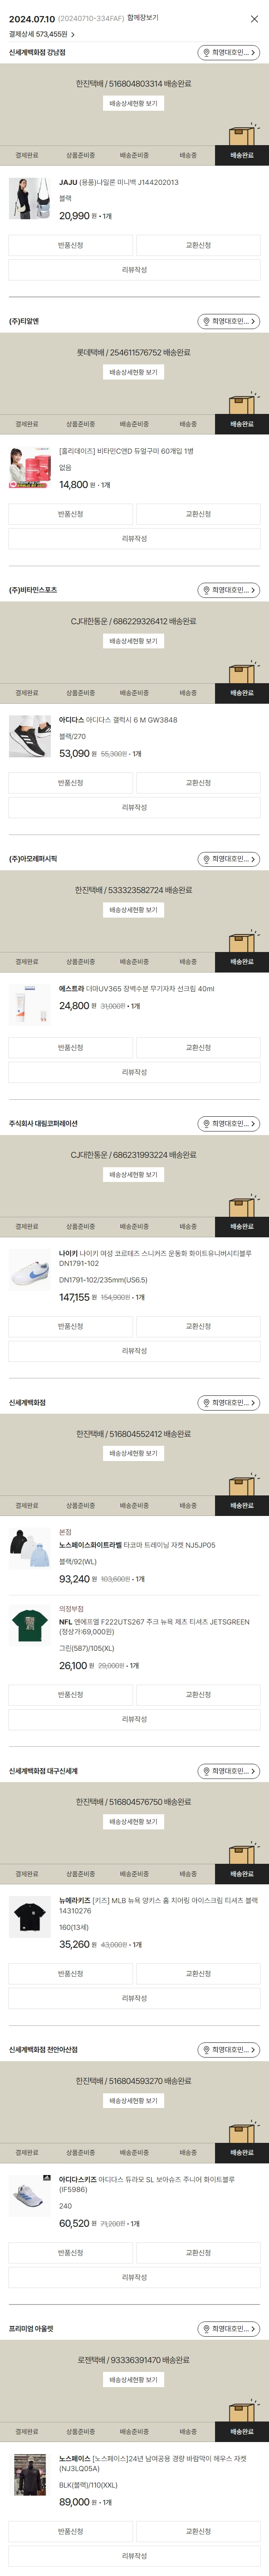Write a review for the 나이키 코르테즈 sneakers
Viewport: 269px width, 2576px height.
pos(134,1351)
